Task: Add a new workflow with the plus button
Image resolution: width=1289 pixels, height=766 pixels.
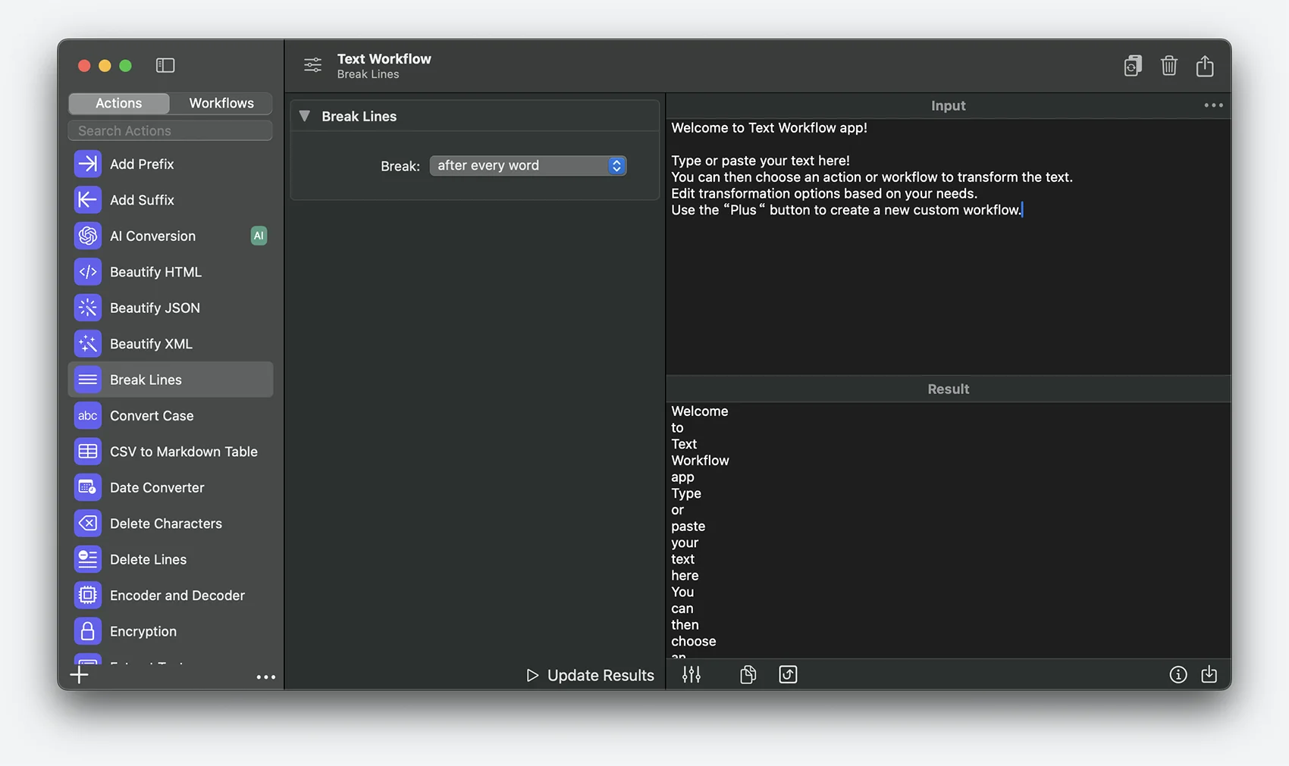Action: [80, 674]
